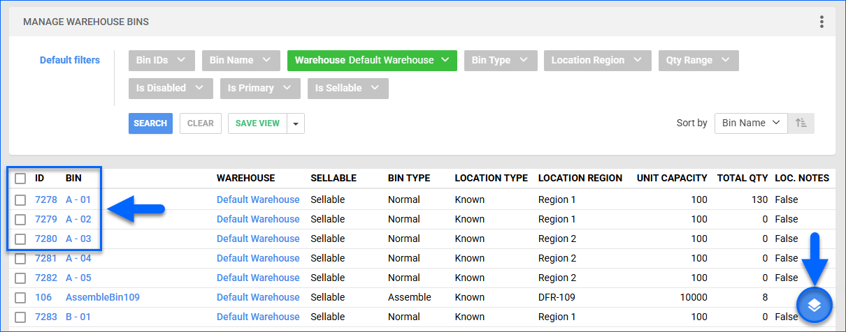The image size is (846, 332).
Task: Click the Clear button
Action: point(201,123)
